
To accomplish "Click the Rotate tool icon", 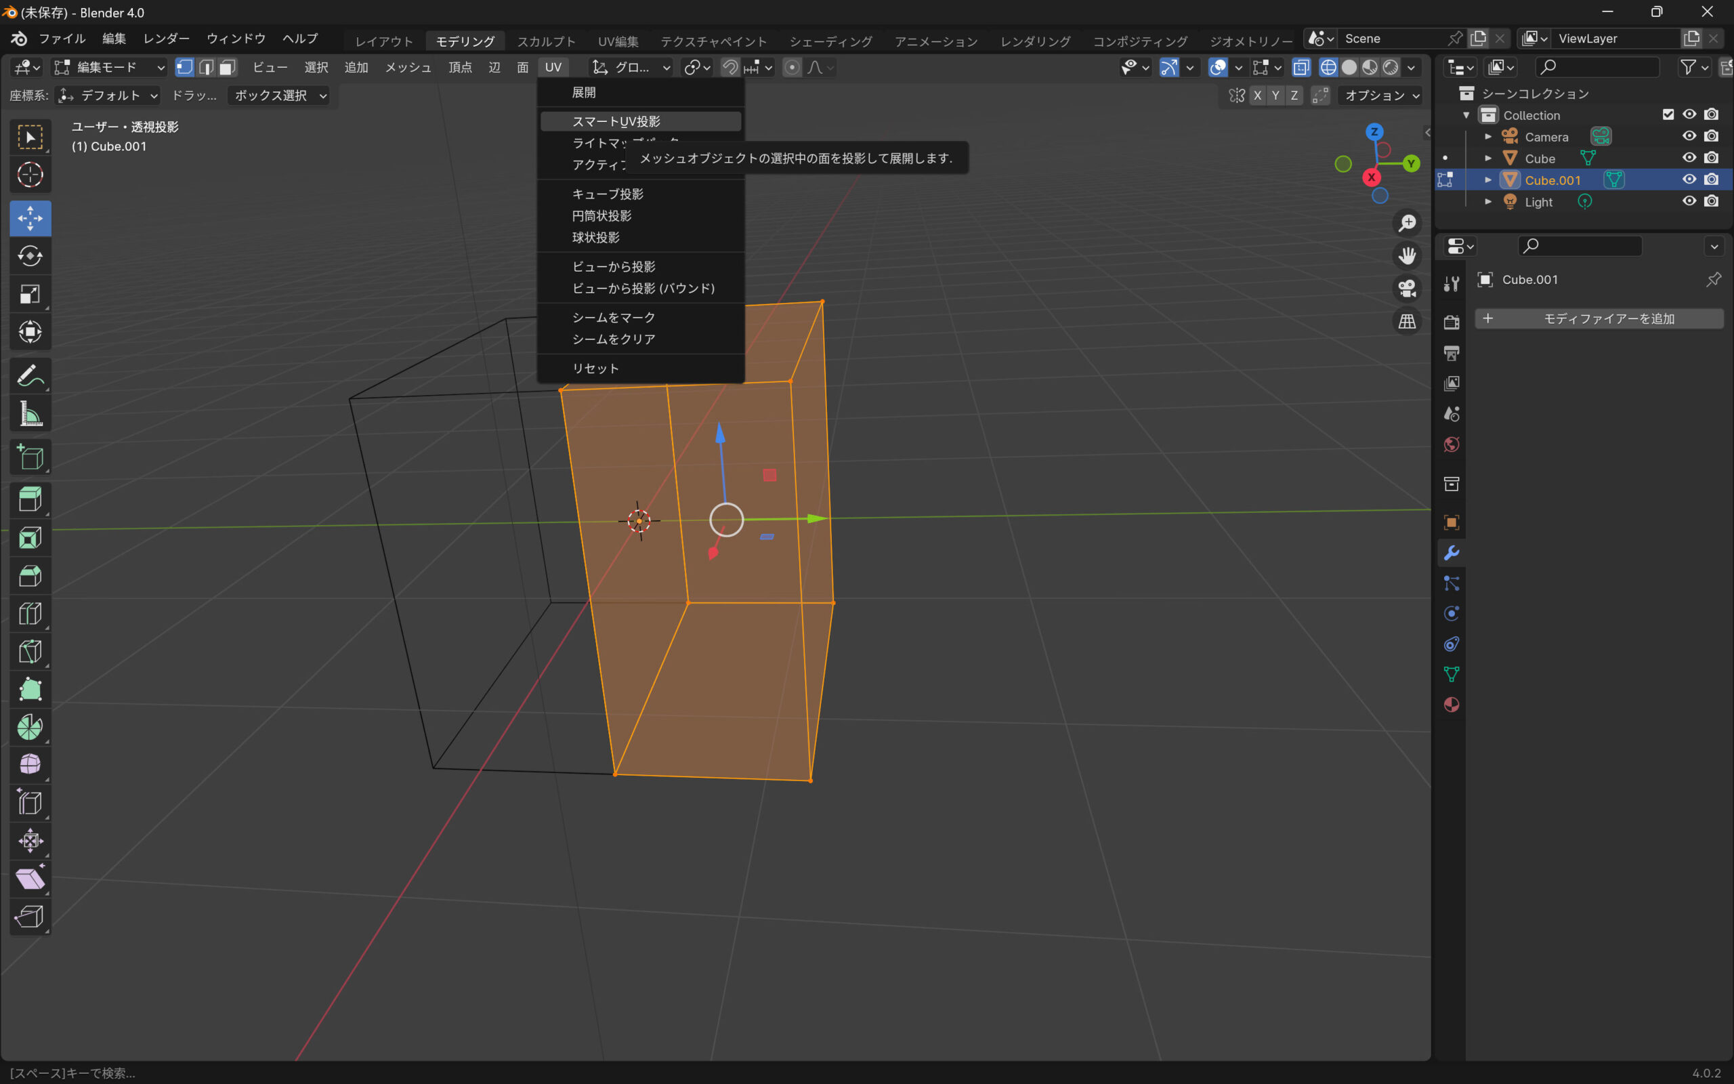I will [x=29, y=256].
